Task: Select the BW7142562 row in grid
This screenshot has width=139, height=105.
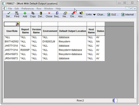Action: coord(54,41)
